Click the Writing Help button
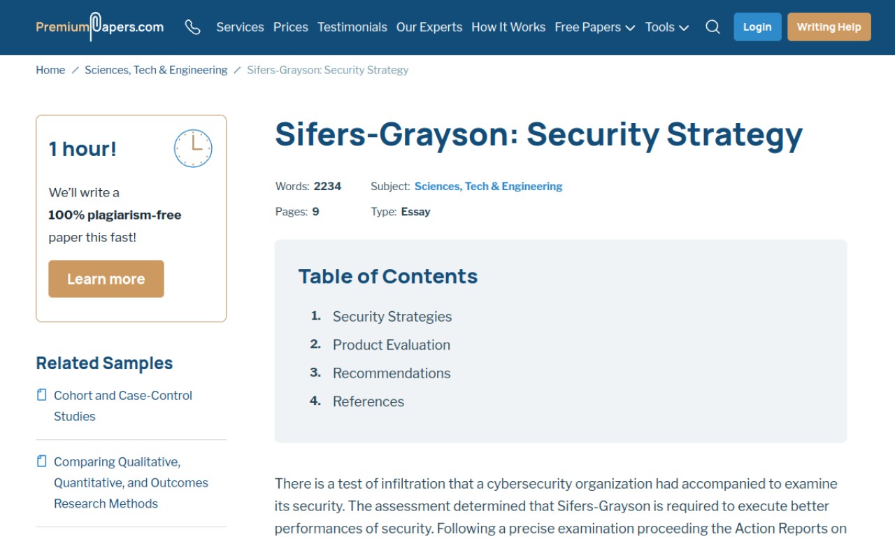The height and width of the screenshot is (537, 895). 829,27
